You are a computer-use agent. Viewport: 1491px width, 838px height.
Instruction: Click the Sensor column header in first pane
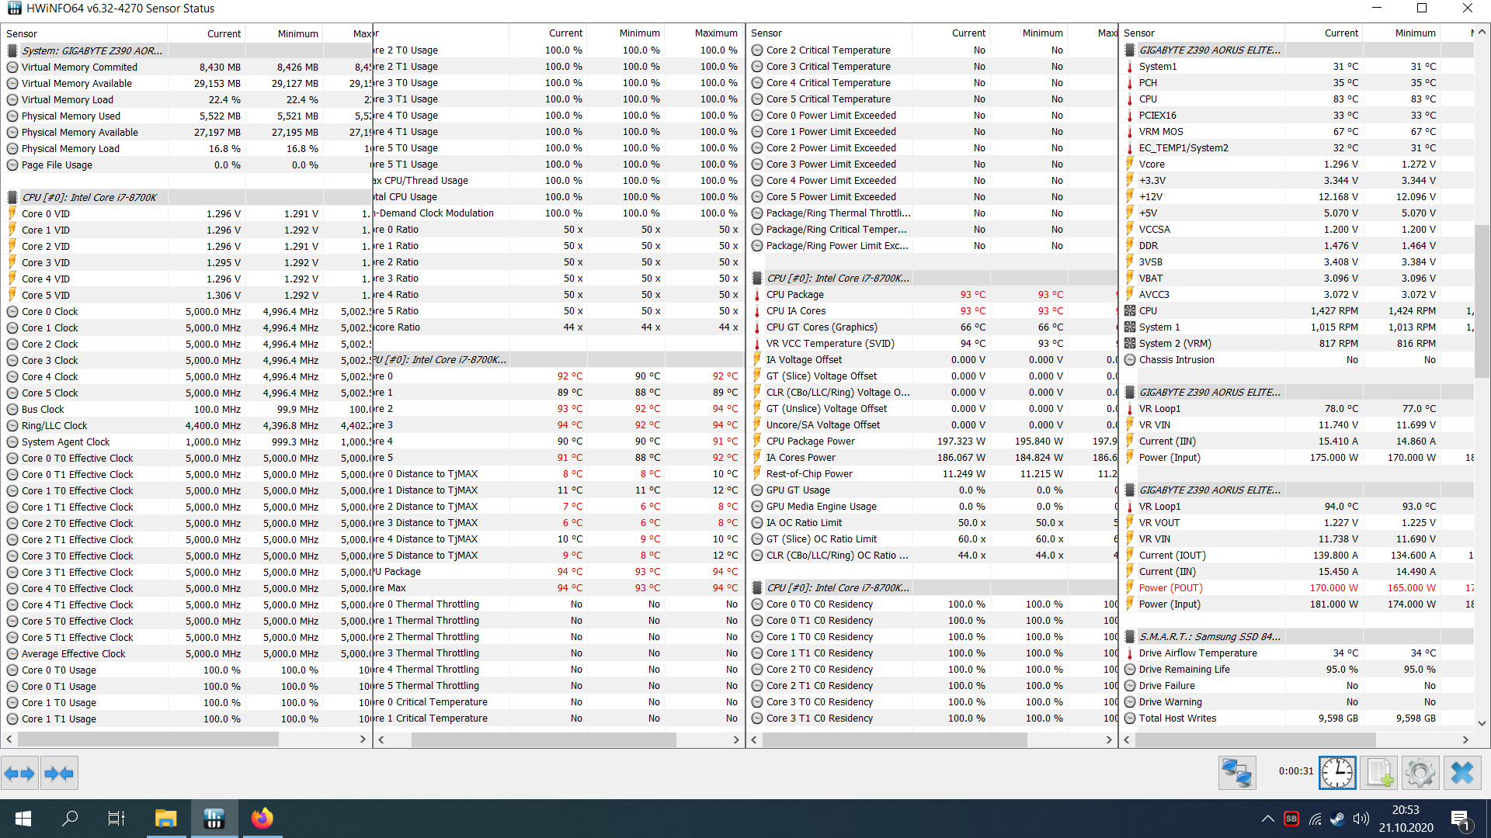pos(22,33)
